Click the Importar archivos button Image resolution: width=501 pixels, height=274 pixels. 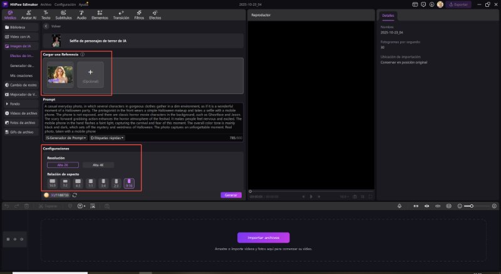(263, 238)
